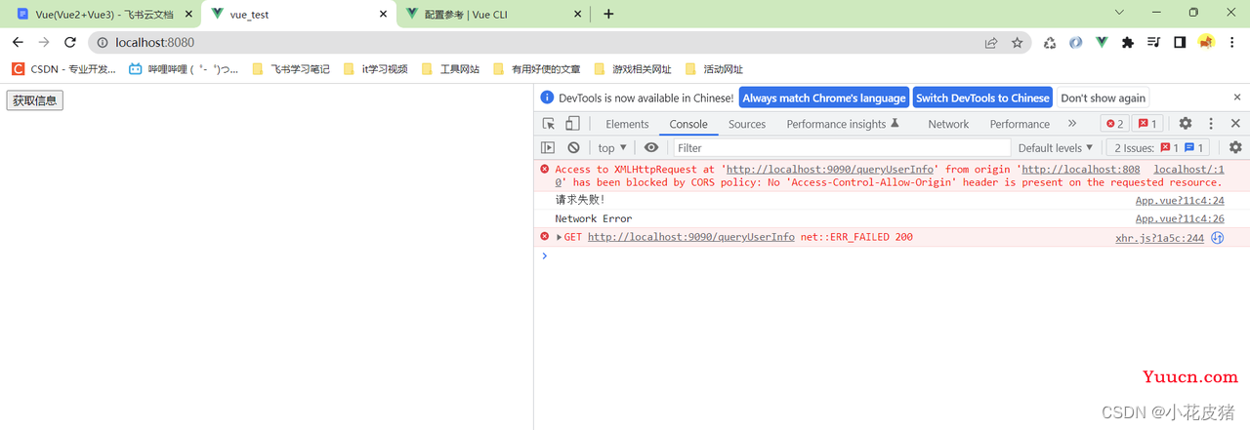Close the vue_test browser tab
1250x430 pixels.
click(x=381, y=15)
